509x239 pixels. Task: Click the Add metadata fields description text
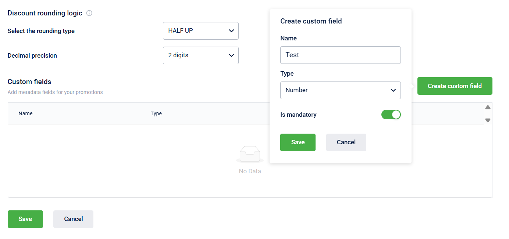(55, 92)
